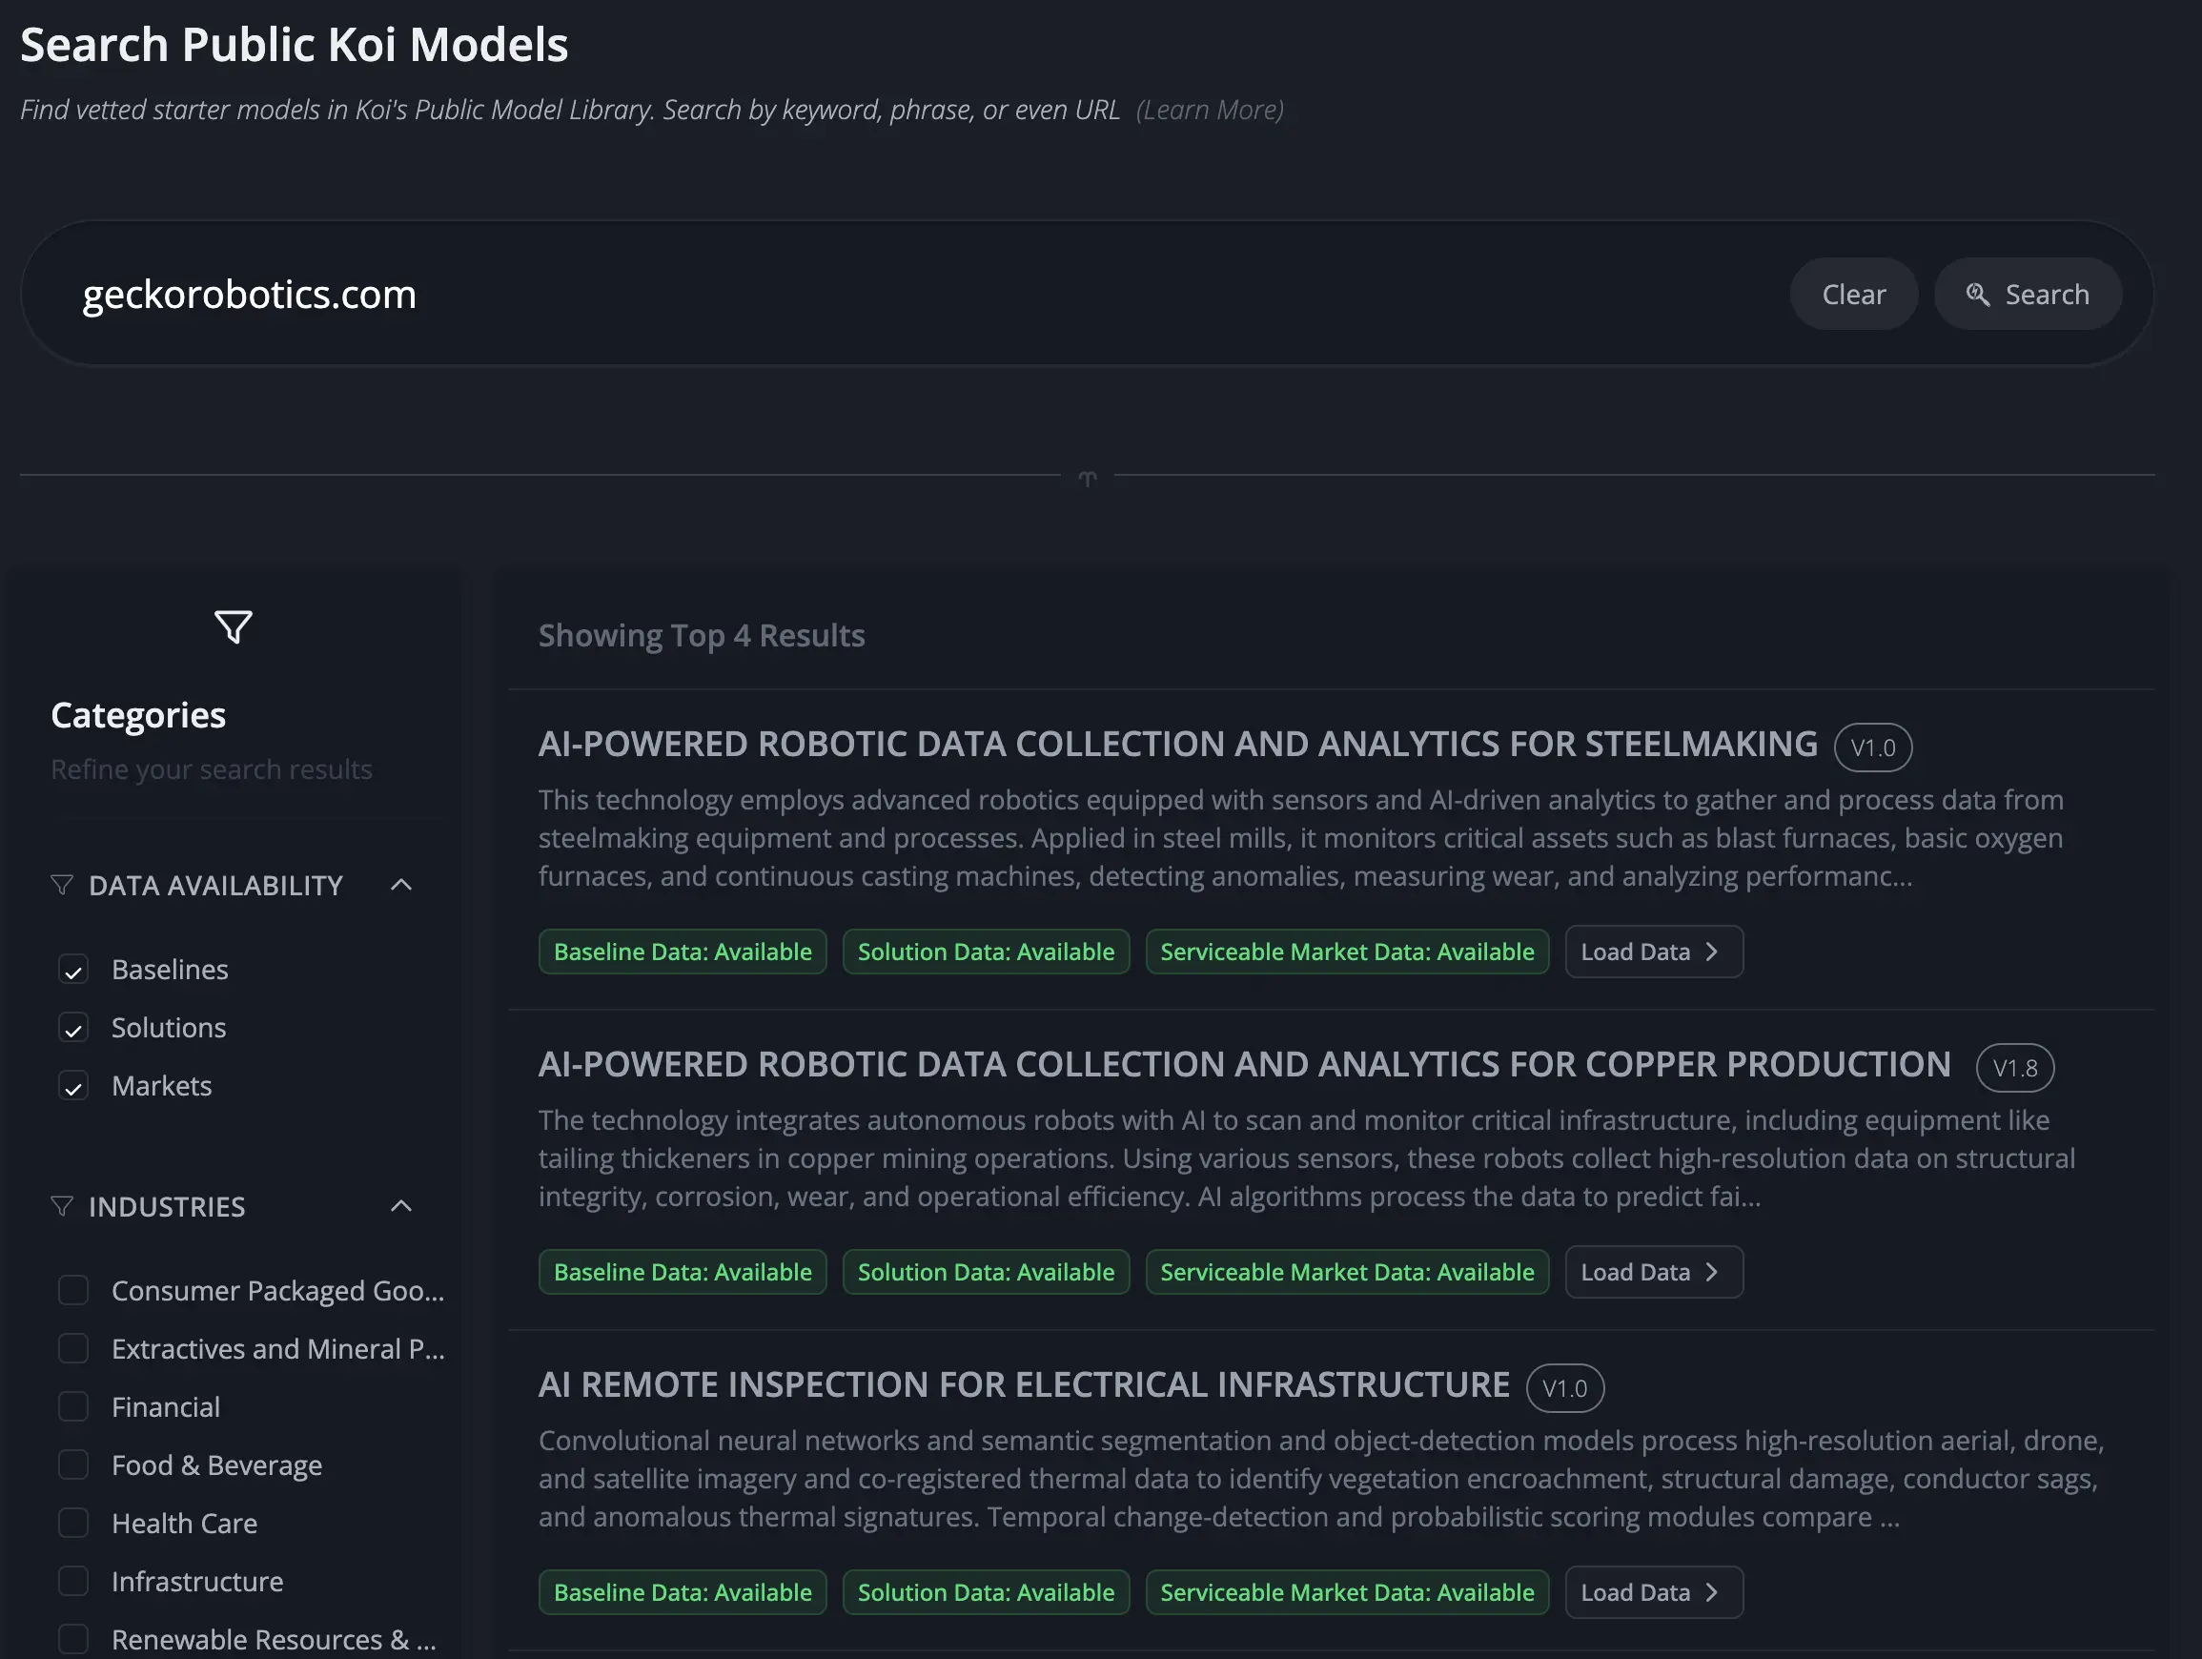Click the Baseline Data Available badge on steelmaking result
Screen dimensions: 2202x1659
click(682, 951)
